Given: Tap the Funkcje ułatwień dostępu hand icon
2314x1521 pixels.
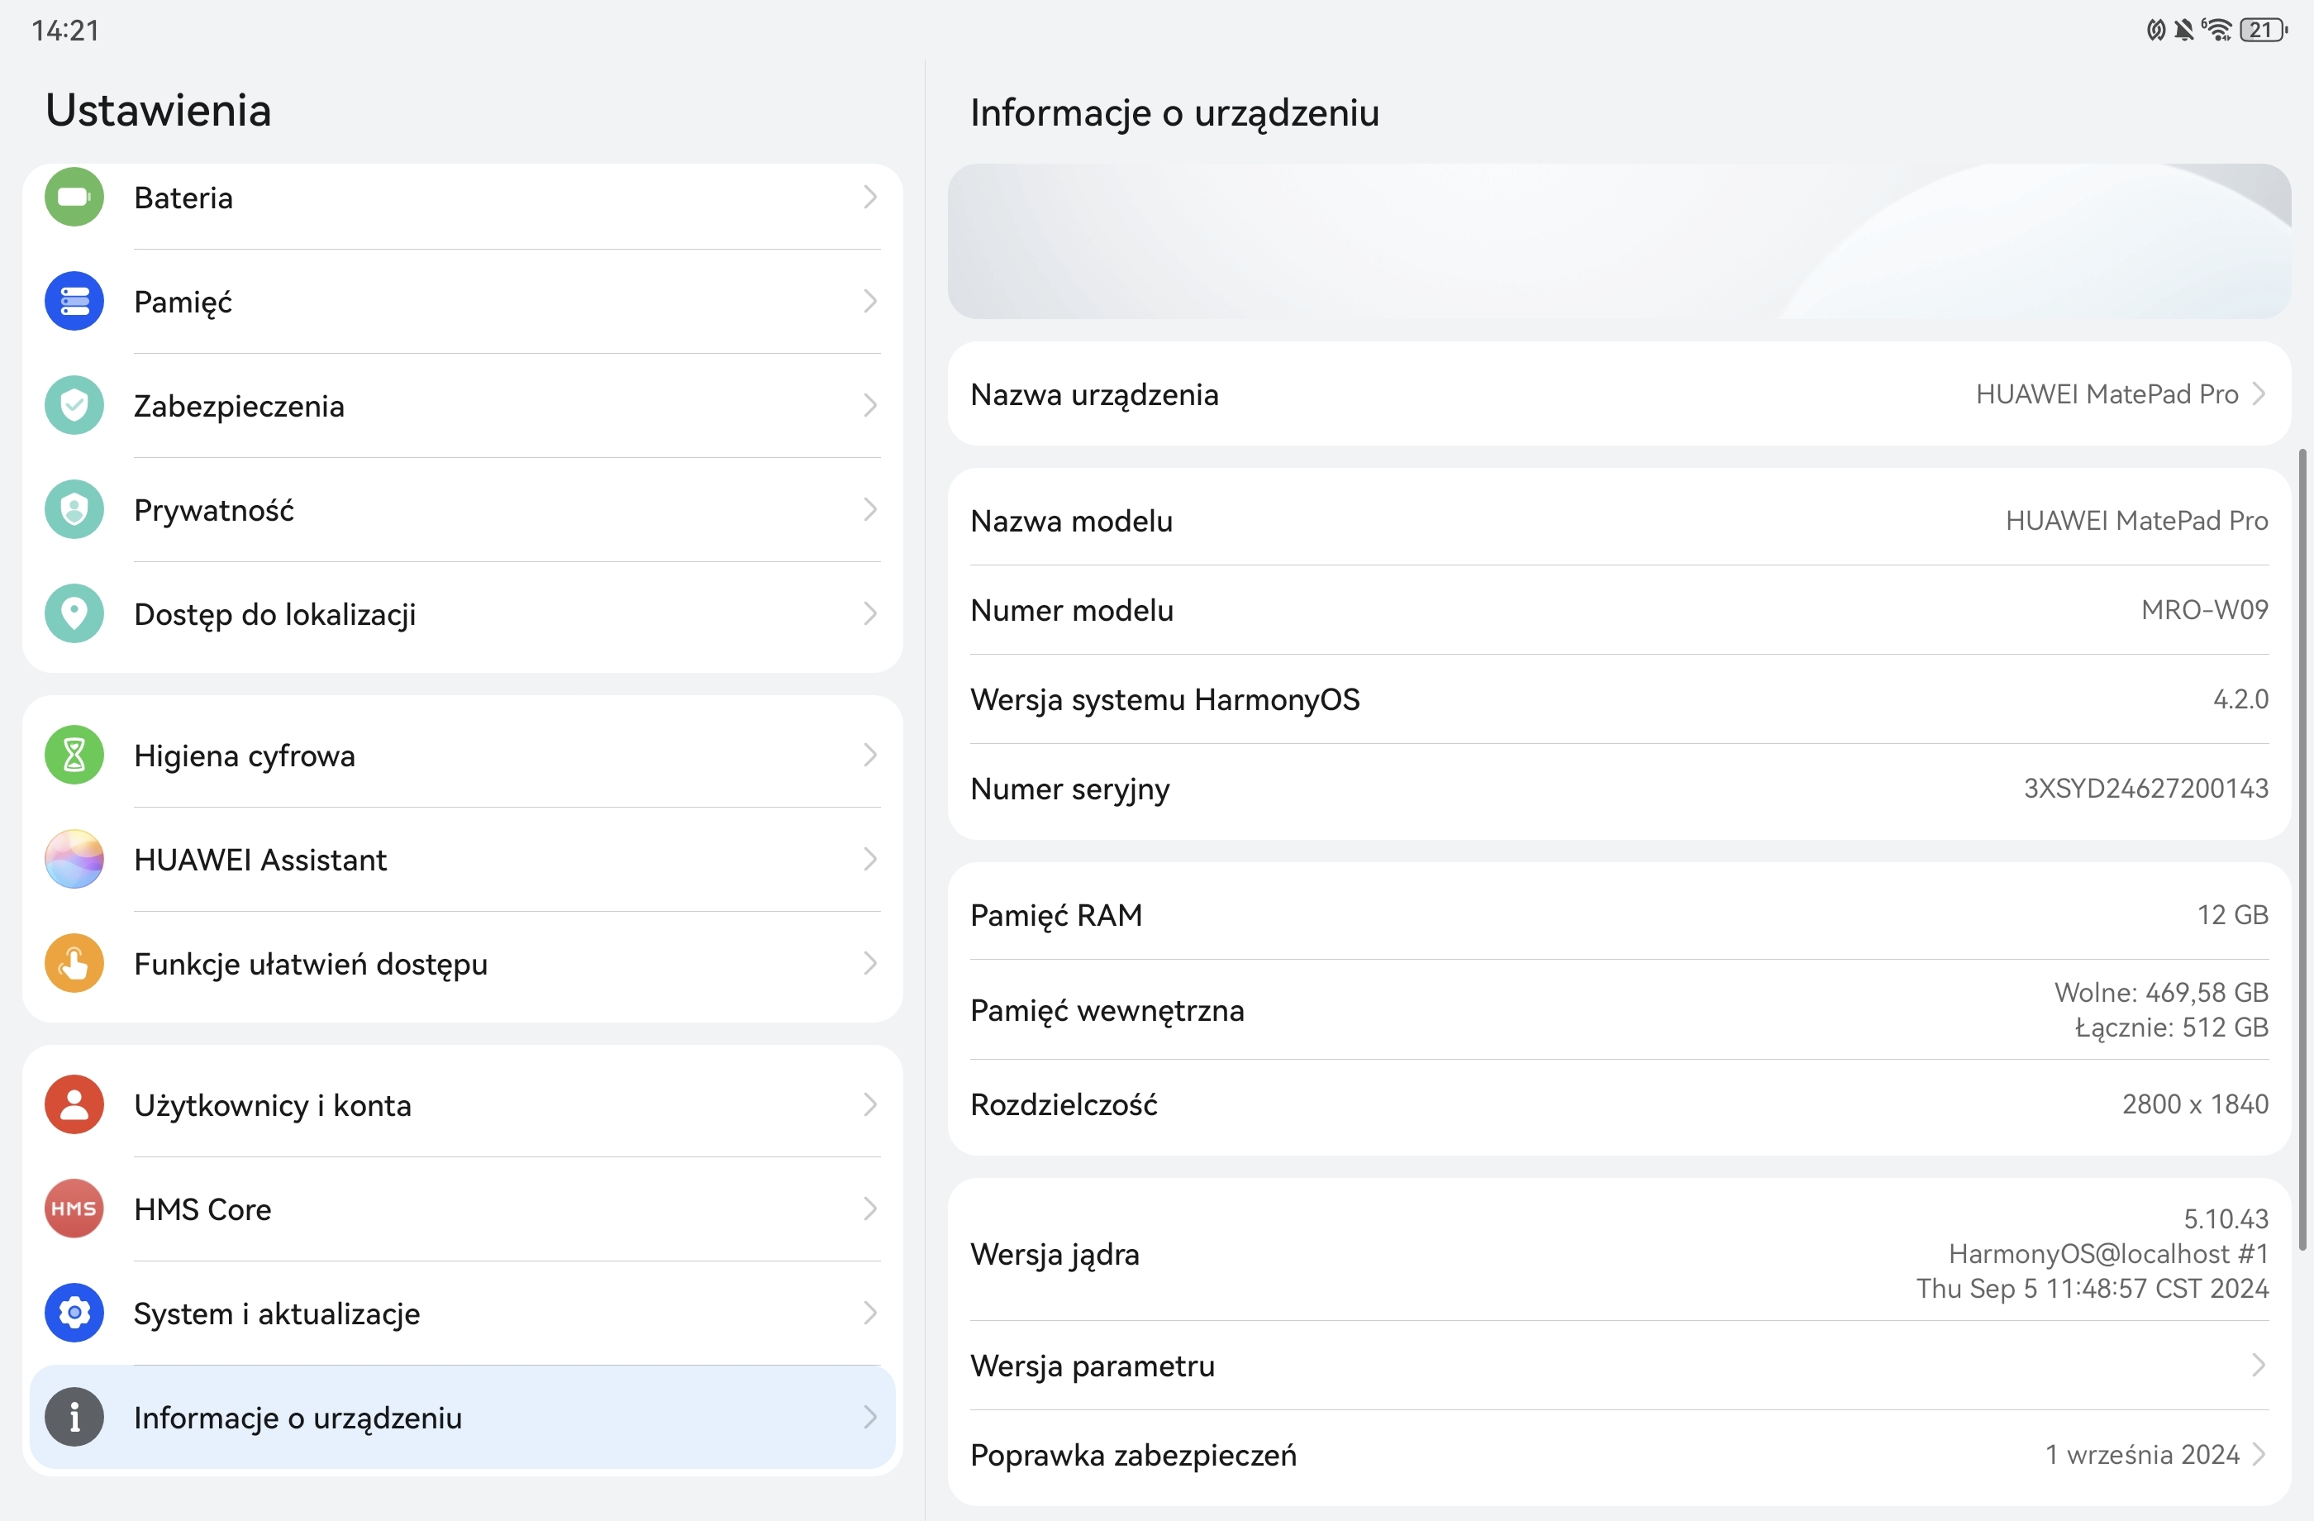Looking at the screenshot, I should click(x=74, y=963).
